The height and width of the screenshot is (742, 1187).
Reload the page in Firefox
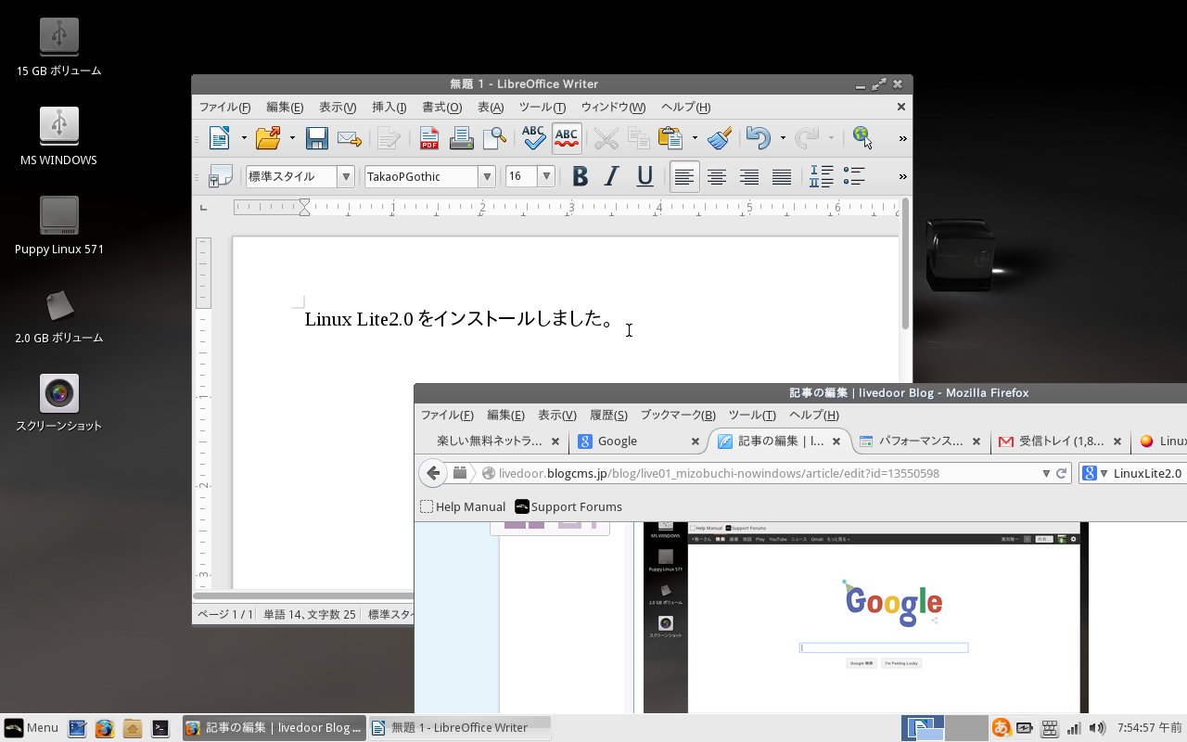(x=1062, y=473)
